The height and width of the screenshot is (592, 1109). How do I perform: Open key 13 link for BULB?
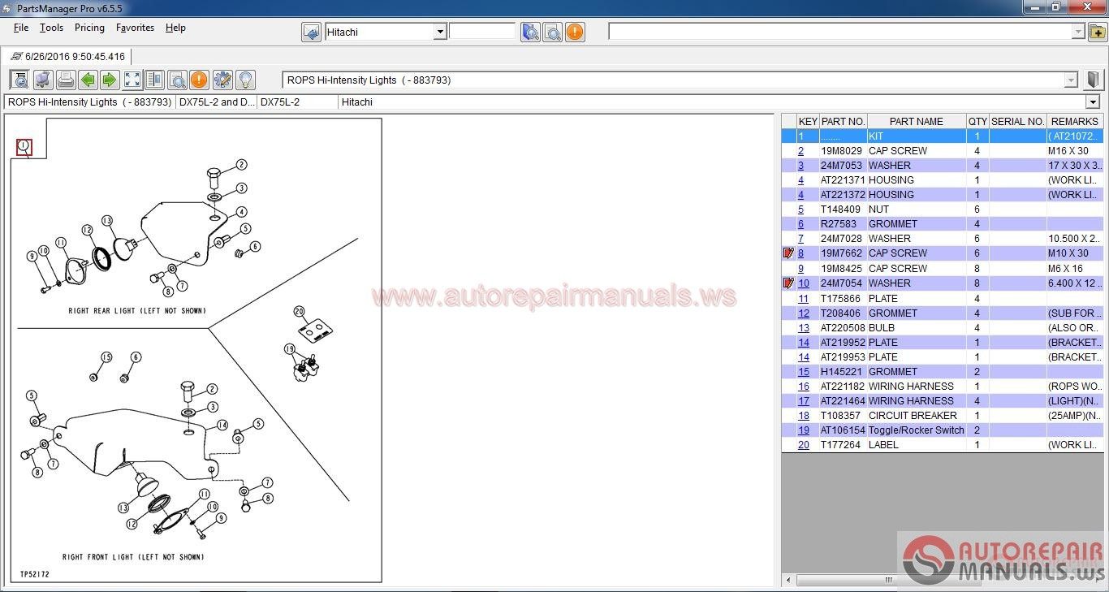pos(804,328)
